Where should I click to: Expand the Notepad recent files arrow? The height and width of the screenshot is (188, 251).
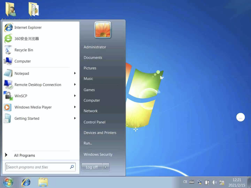pos(75,73)
